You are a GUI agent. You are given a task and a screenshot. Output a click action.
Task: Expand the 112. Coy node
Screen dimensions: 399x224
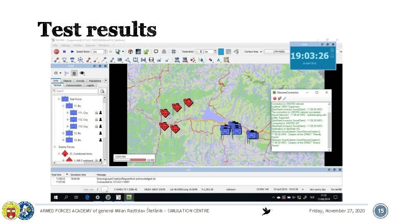(x=67, y=119)
